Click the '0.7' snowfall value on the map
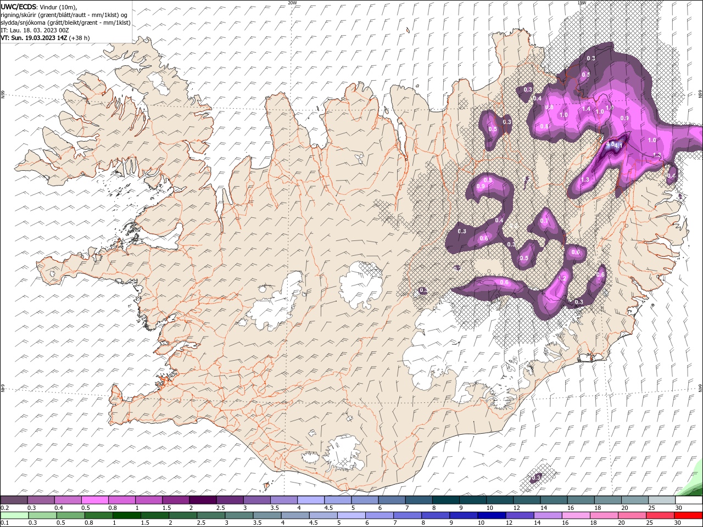This screenshot has width=703, height=527. [x=544, y=221]
